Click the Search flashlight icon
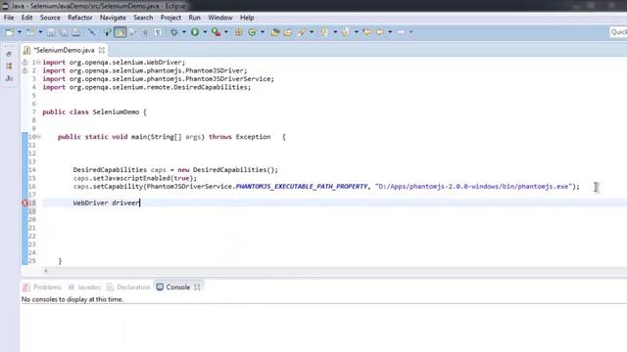 pyautogui.click(x=302, y=32)
